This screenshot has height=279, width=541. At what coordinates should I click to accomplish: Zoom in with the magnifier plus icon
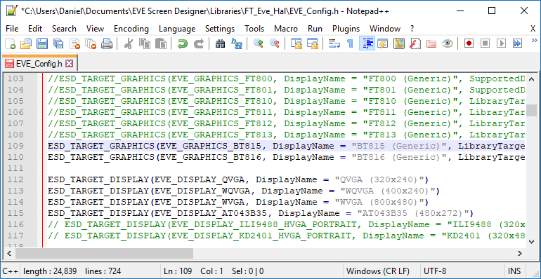(x=258, y=43)
